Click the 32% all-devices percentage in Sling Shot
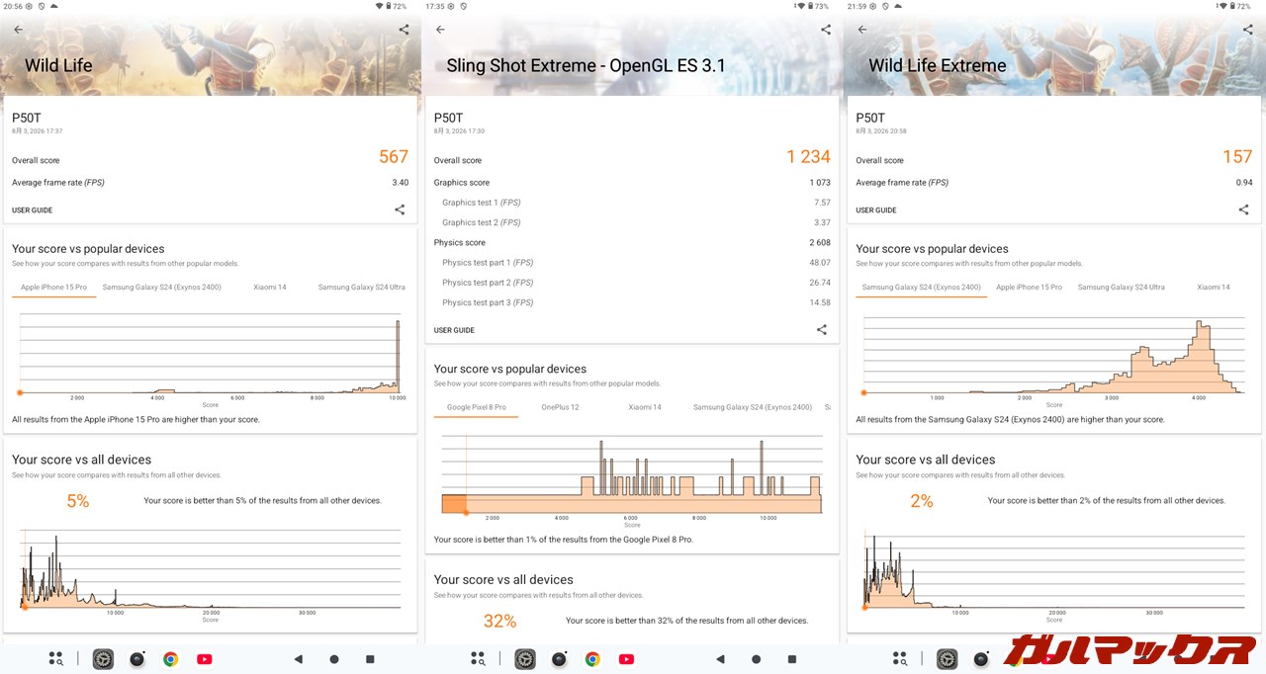 coord(499,621)
